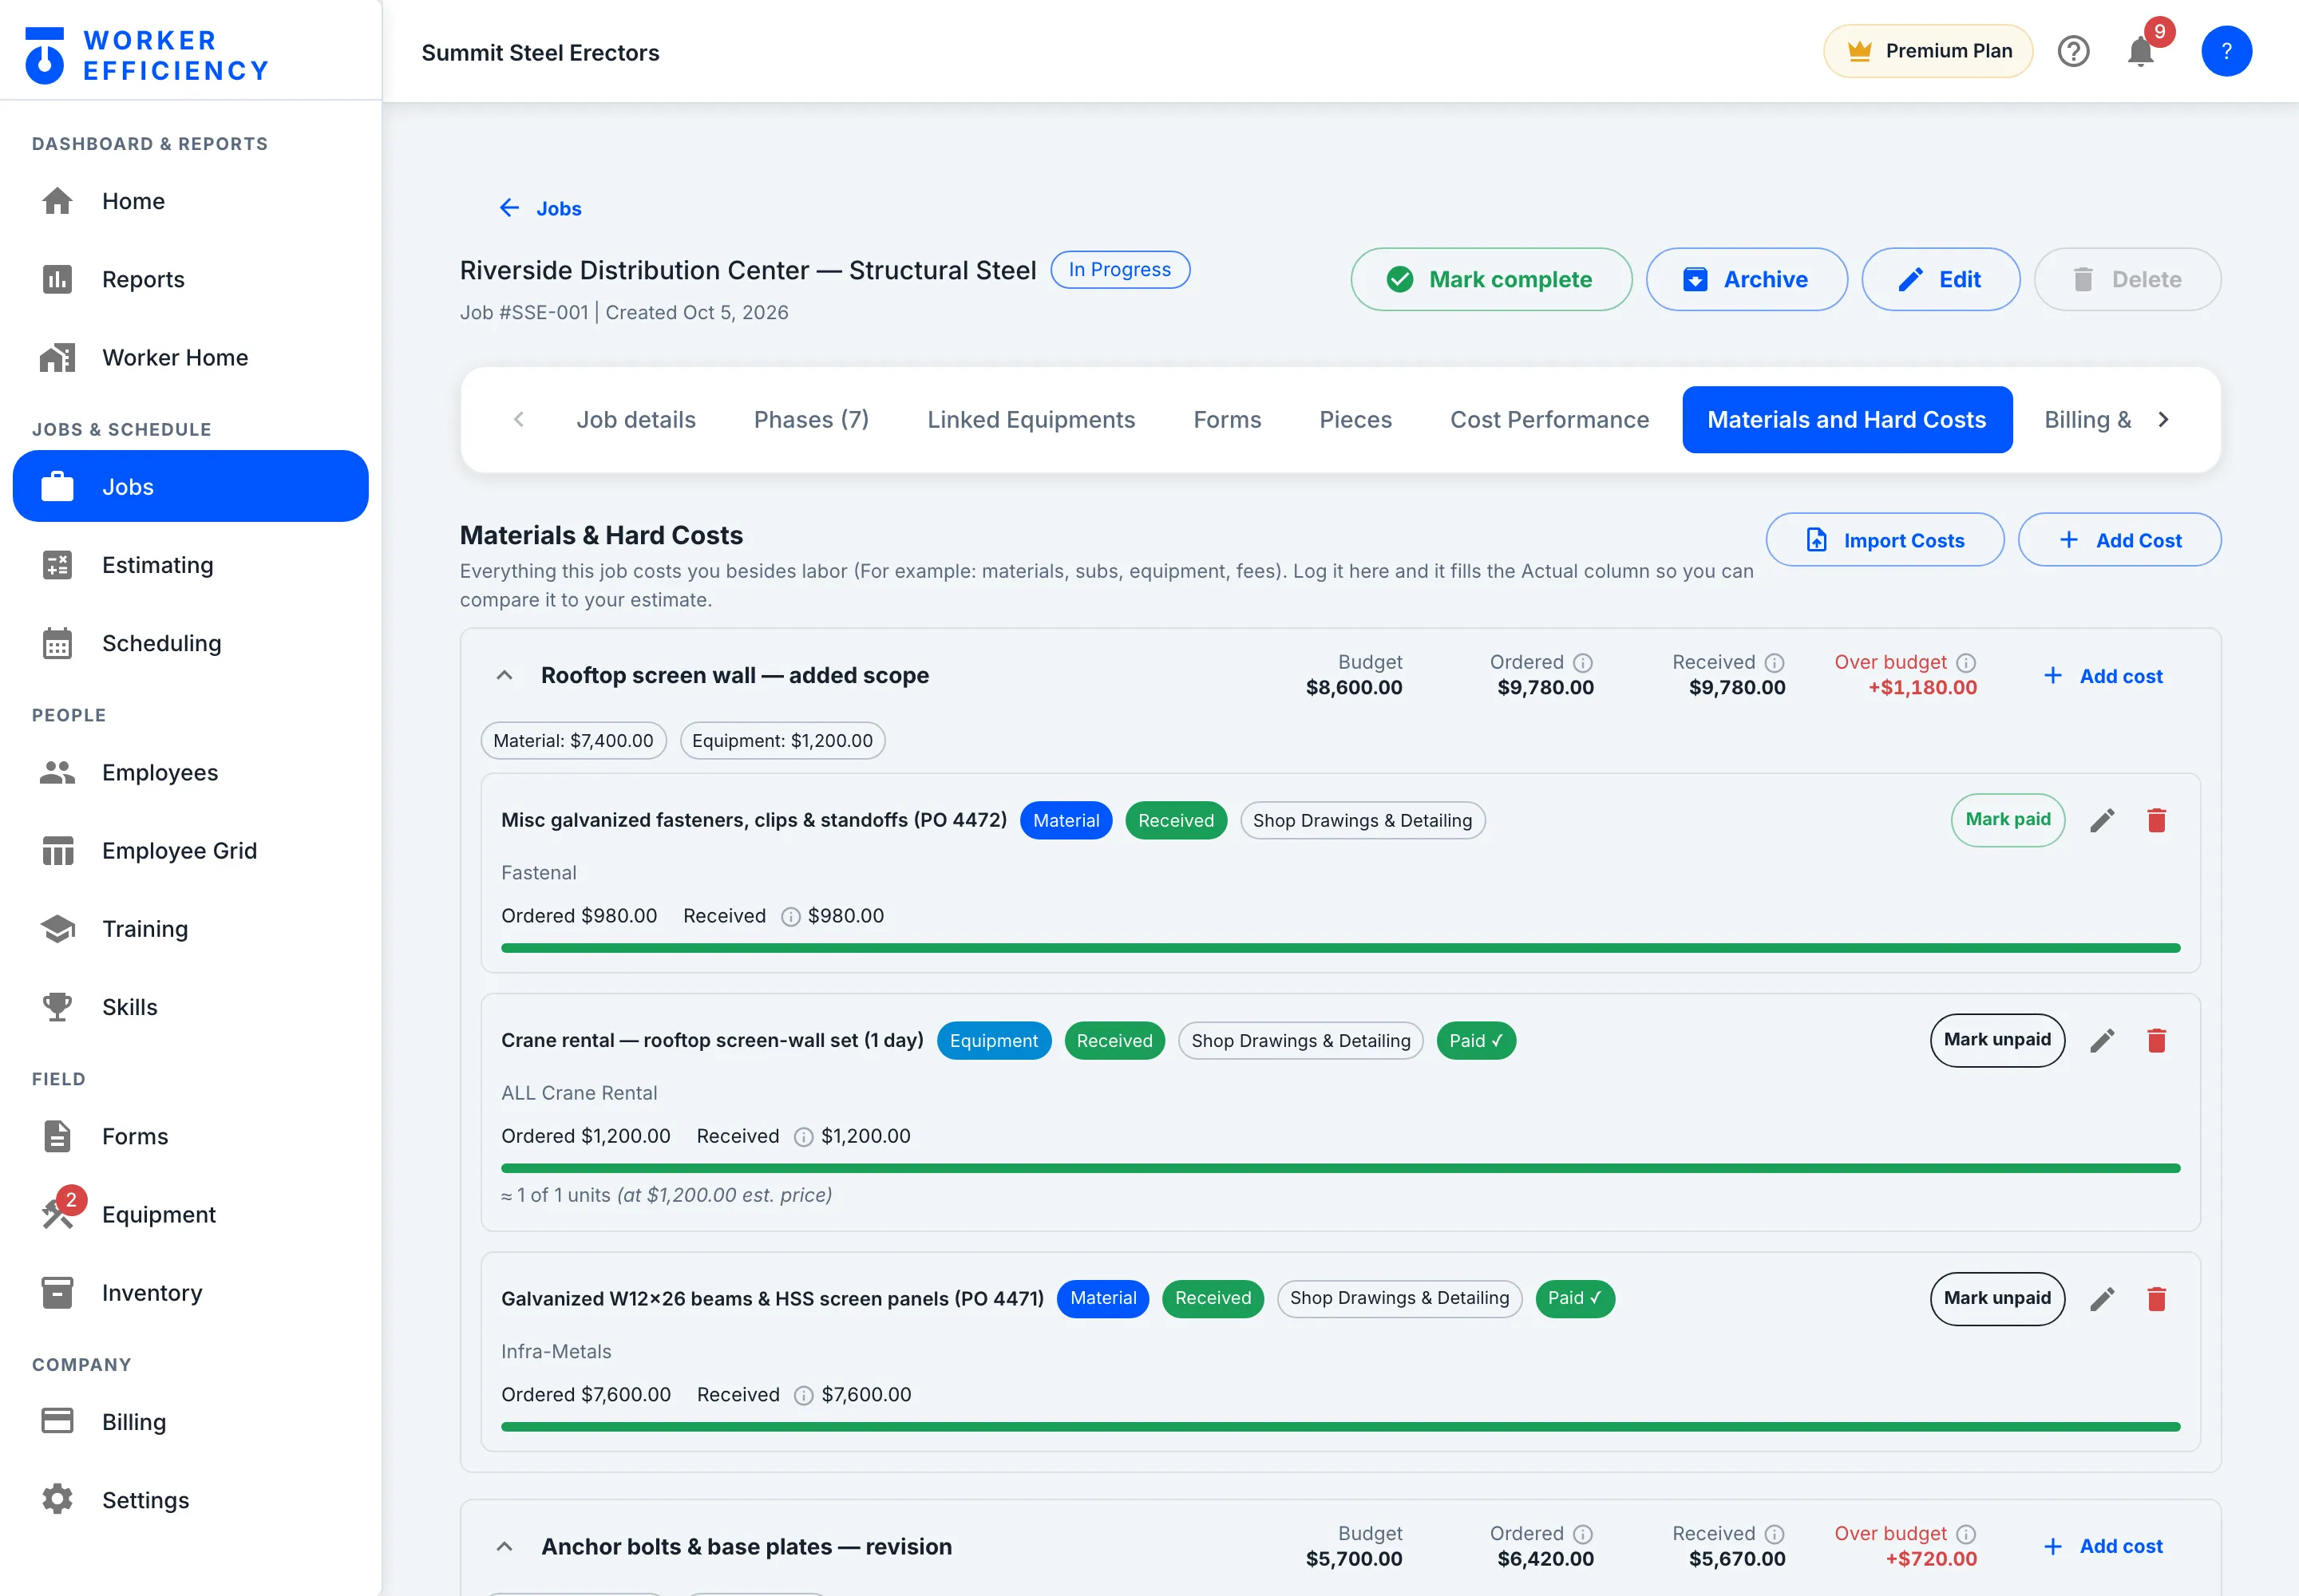Show Received info on Infra-Metals line
The image size is (2299, 1596).
803,1396
